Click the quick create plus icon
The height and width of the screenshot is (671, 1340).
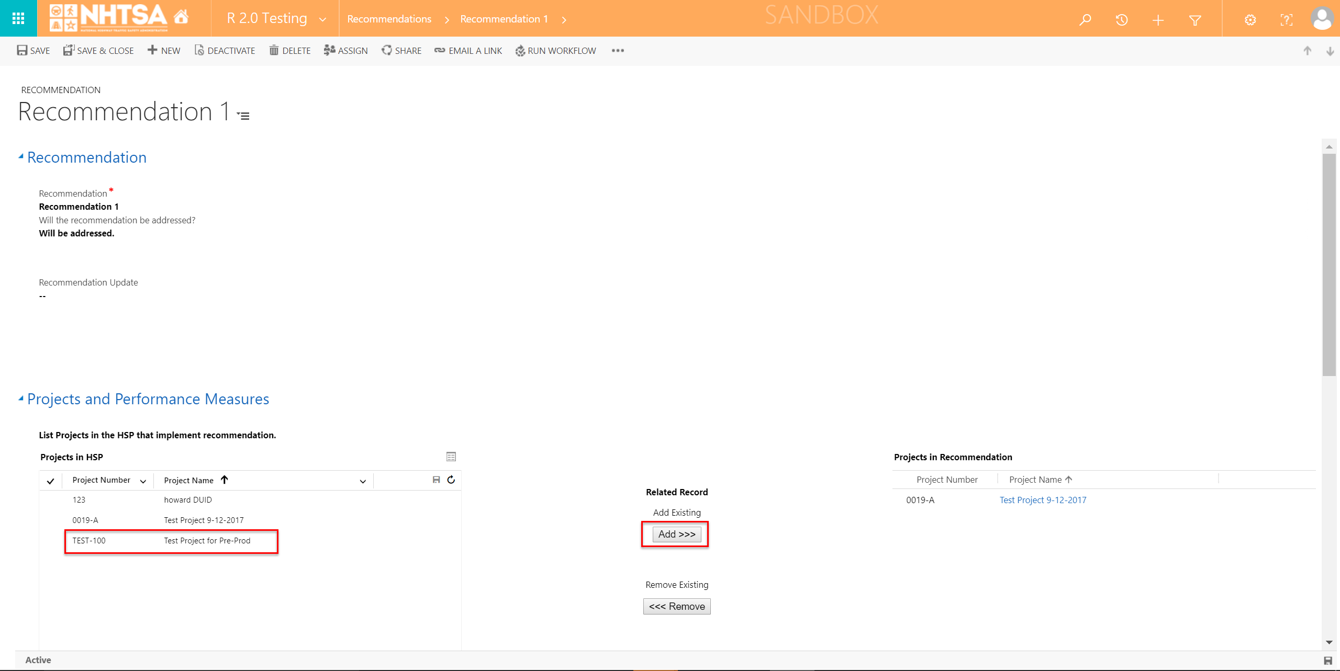tap(1158, 20)
